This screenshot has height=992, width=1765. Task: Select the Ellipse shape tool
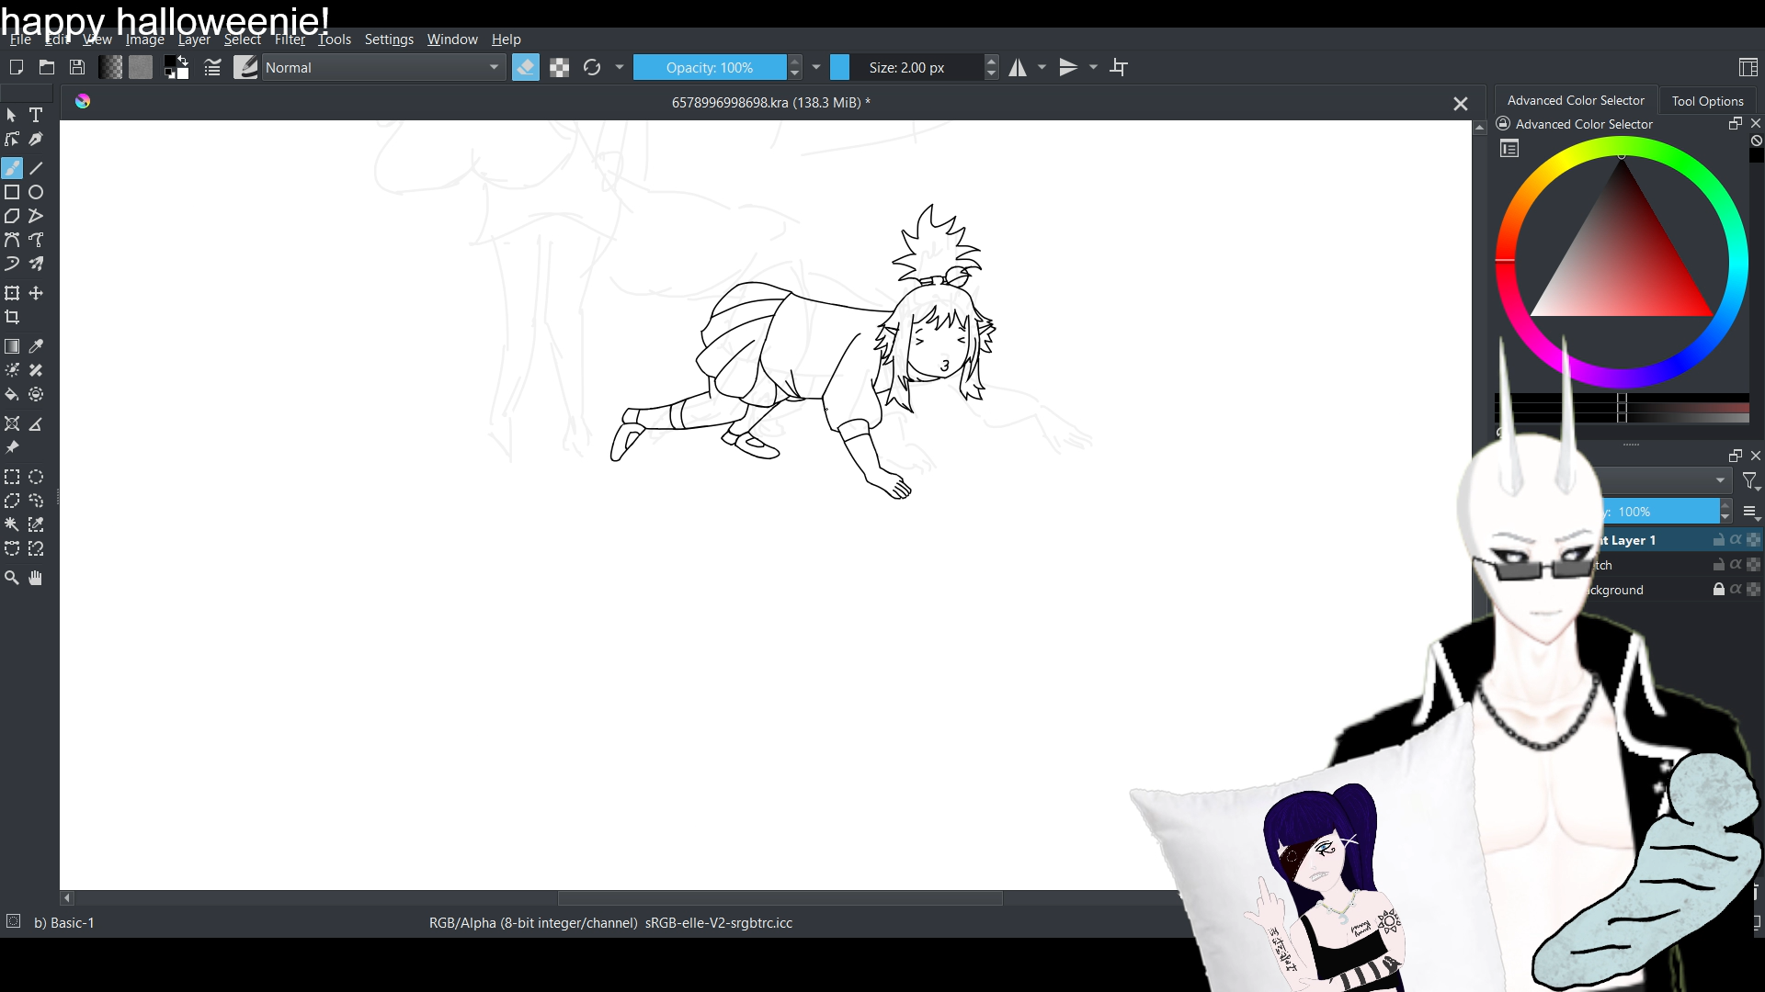point(36,192)
